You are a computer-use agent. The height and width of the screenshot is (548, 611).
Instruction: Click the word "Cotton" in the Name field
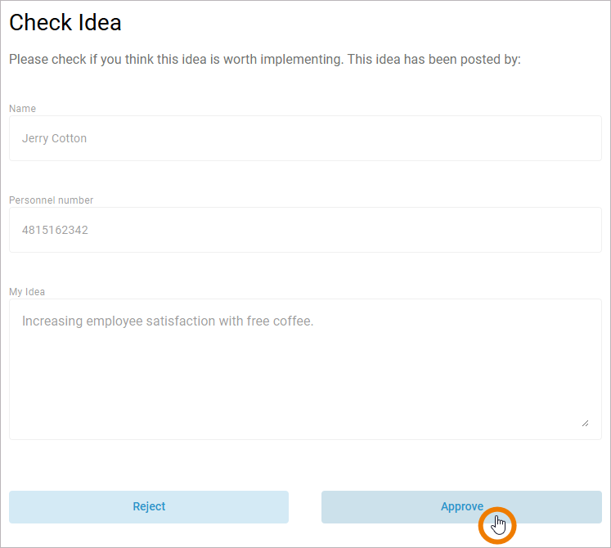click(x=69, y=138)
